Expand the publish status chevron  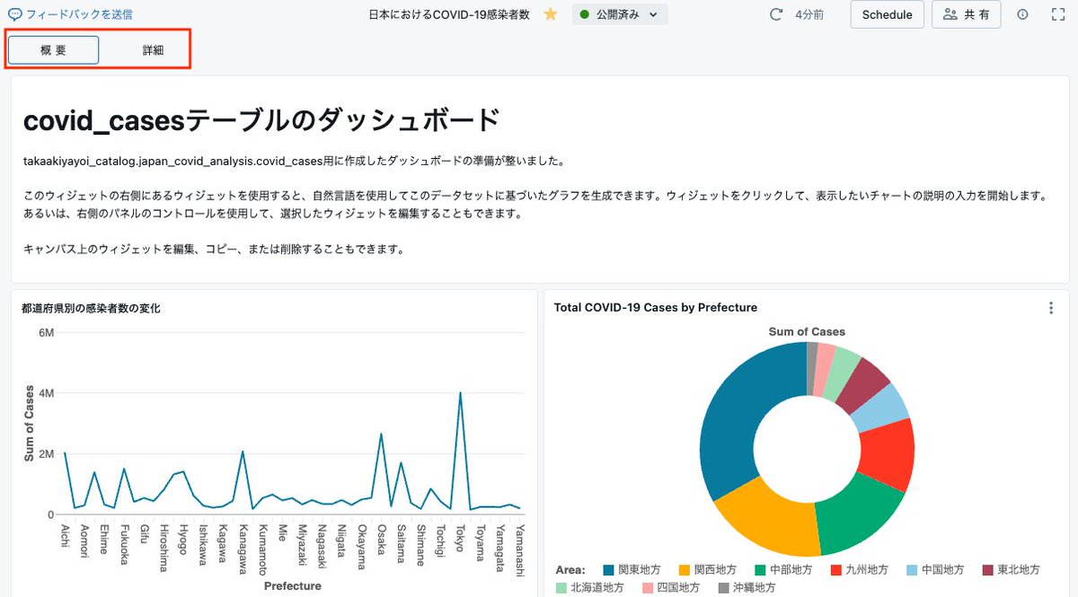[x=652, y=14]
